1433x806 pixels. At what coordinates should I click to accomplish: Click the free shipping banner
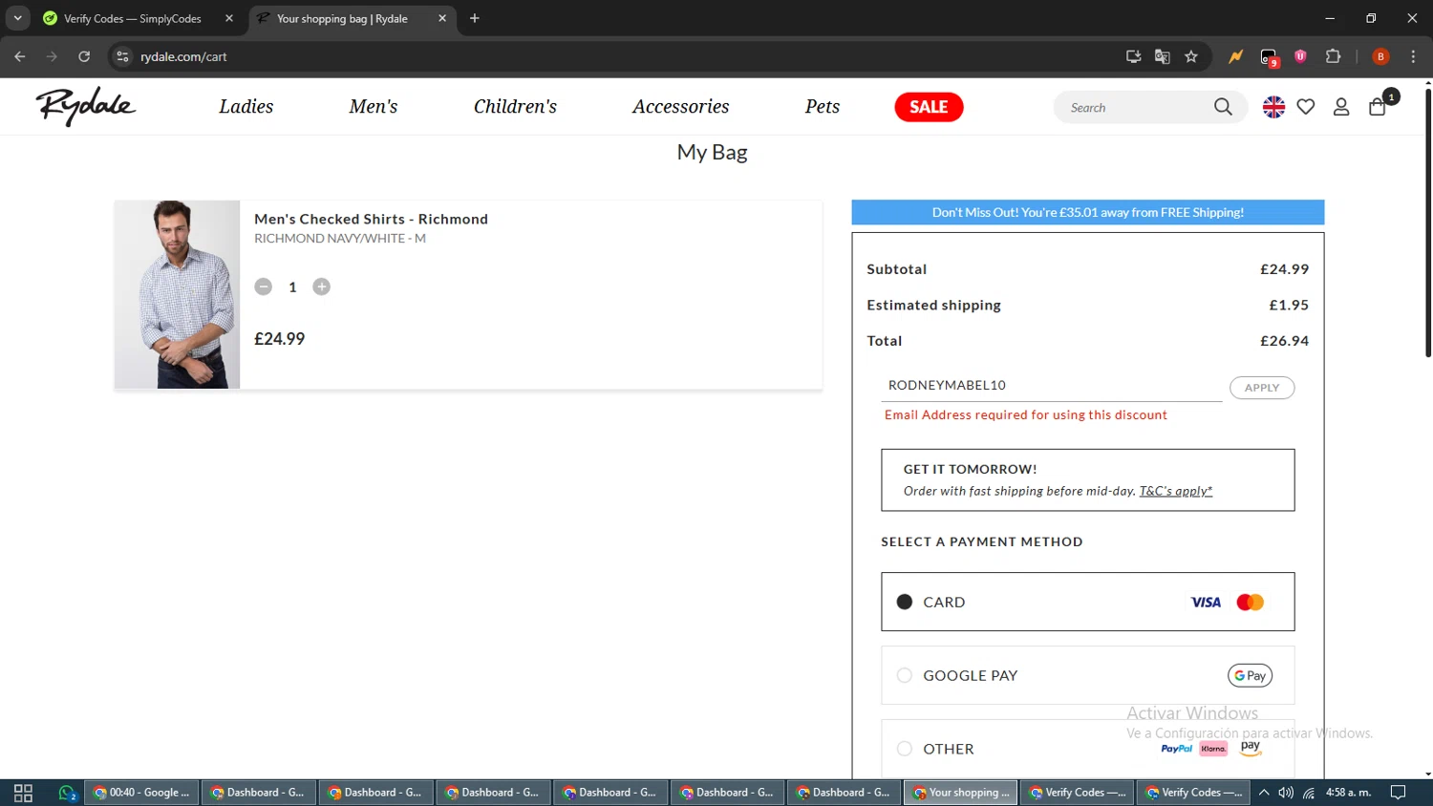click(1087, 212)
